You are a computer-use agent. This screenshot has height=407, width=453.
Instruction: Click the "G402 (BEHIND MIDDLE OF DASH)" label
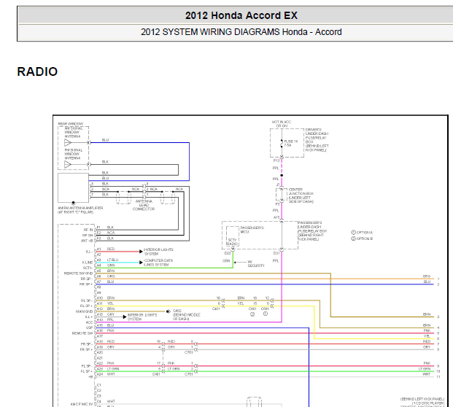(x=186, y=315)
